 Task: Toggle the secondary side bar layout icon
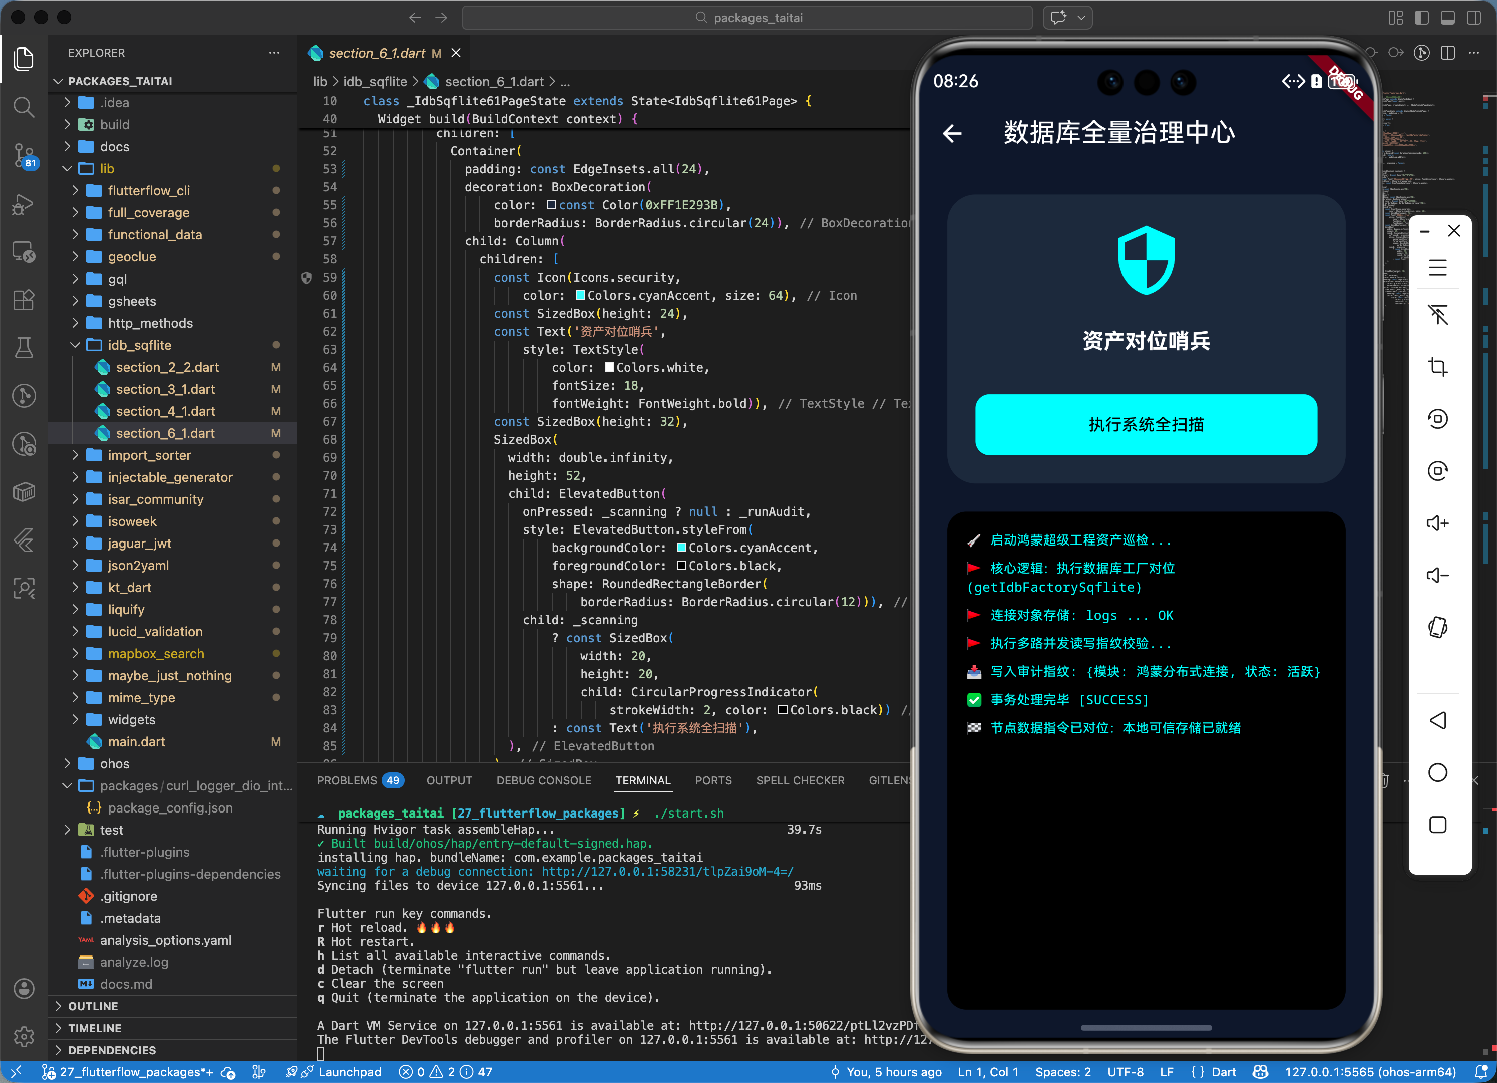[1473, 18]
